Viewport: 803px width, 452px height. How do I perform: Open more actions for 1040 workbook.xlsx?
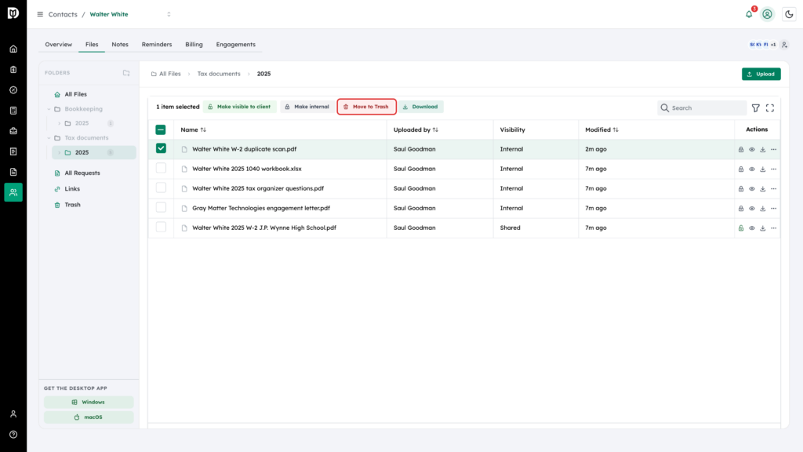773,169
